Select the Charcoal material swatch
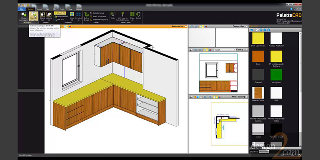This screenshot has height=160, width=320. tap(258, 74)
